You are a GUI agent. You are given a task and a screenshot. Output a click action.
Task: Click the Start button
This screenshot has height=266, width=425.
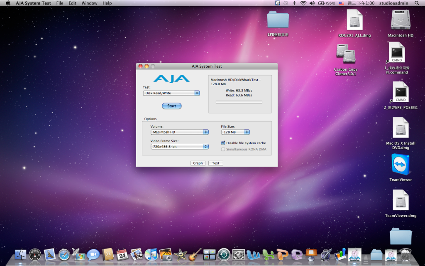tap(171, 106)
